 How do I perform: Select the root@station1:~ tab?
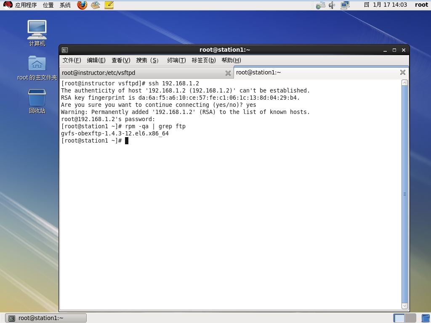[321, 72]
